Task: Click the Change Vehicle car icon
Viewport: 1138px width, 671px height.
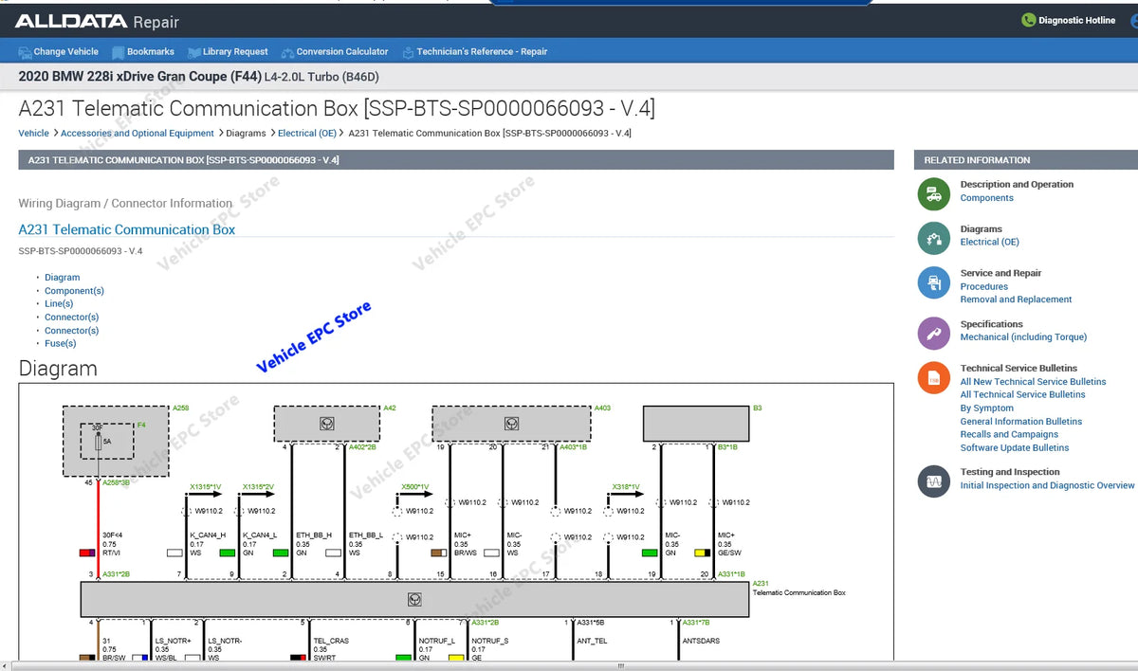Action: coord(25,52)
